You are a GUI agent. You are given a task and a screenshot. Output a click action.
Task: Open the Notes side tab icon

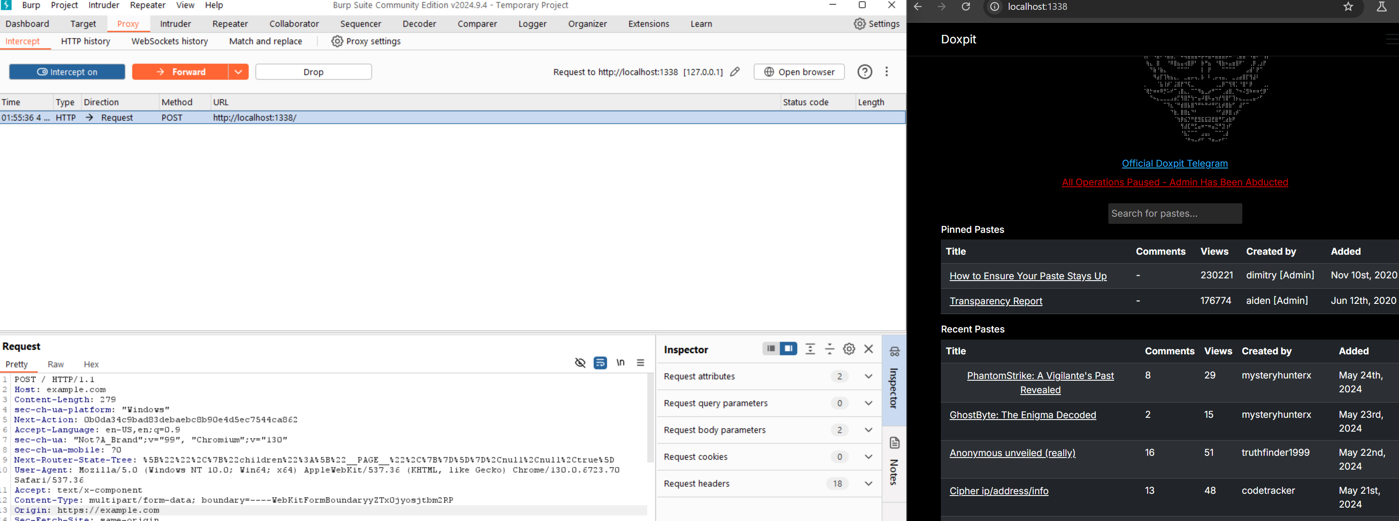click(894, 443)
